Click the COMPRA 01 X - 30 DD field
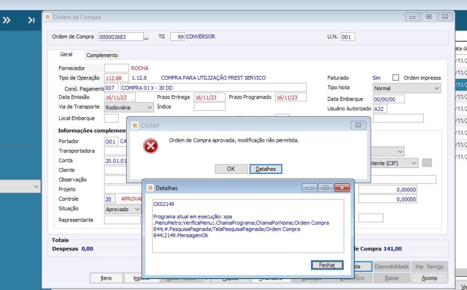This screenshot has width=467, height=290. (213, 88)
